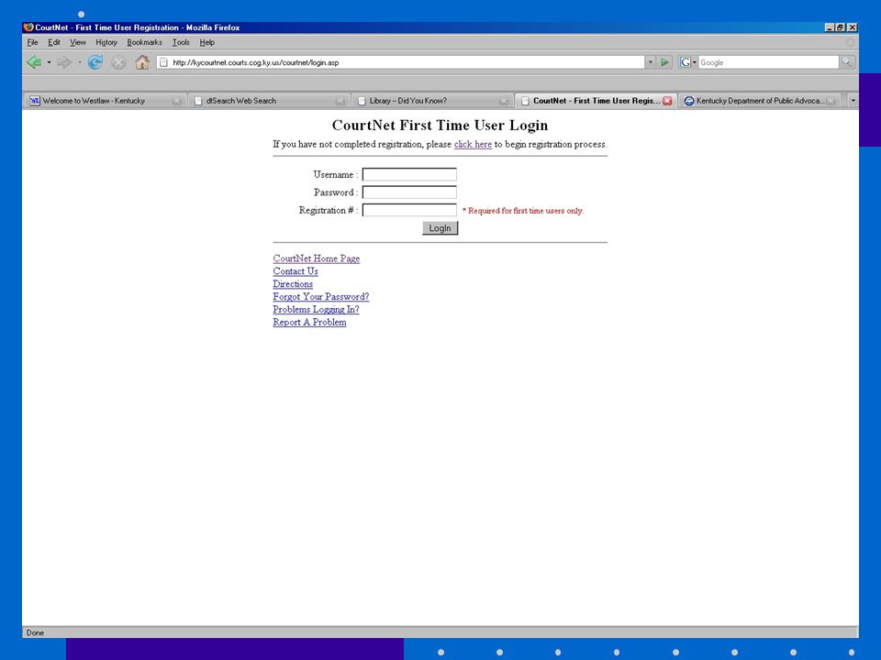This screenshot has width=881, height=660.
Task: Minimize the Firefox window
Action: [830, 27]
